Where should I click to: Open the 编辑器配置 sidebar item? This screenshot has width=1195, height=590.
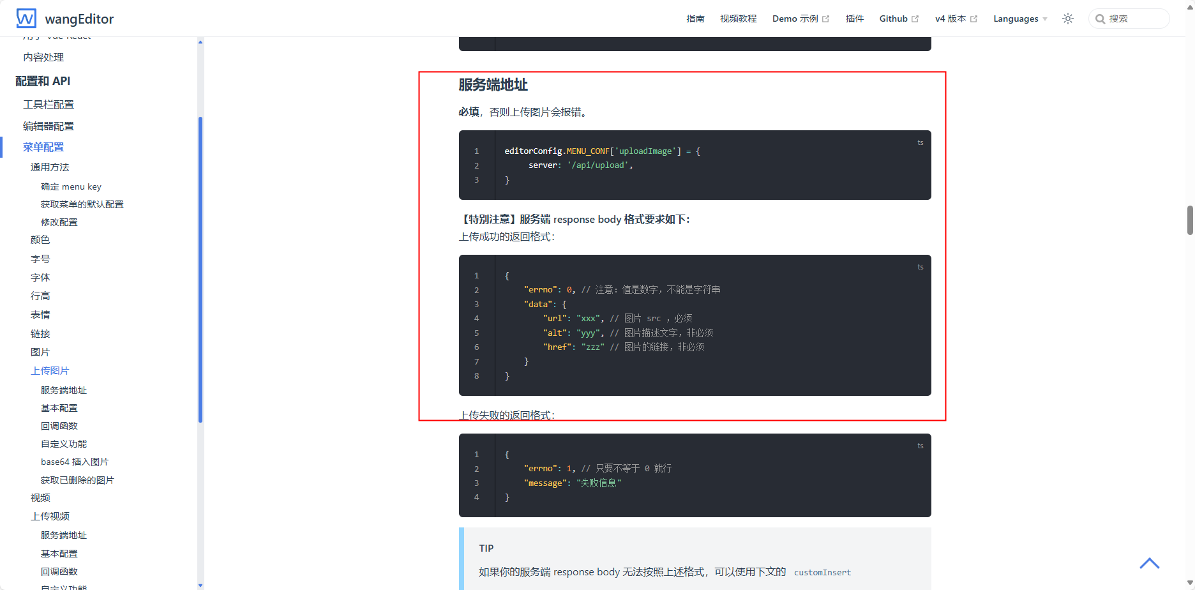pyautogui.click(x=49, y=126)
